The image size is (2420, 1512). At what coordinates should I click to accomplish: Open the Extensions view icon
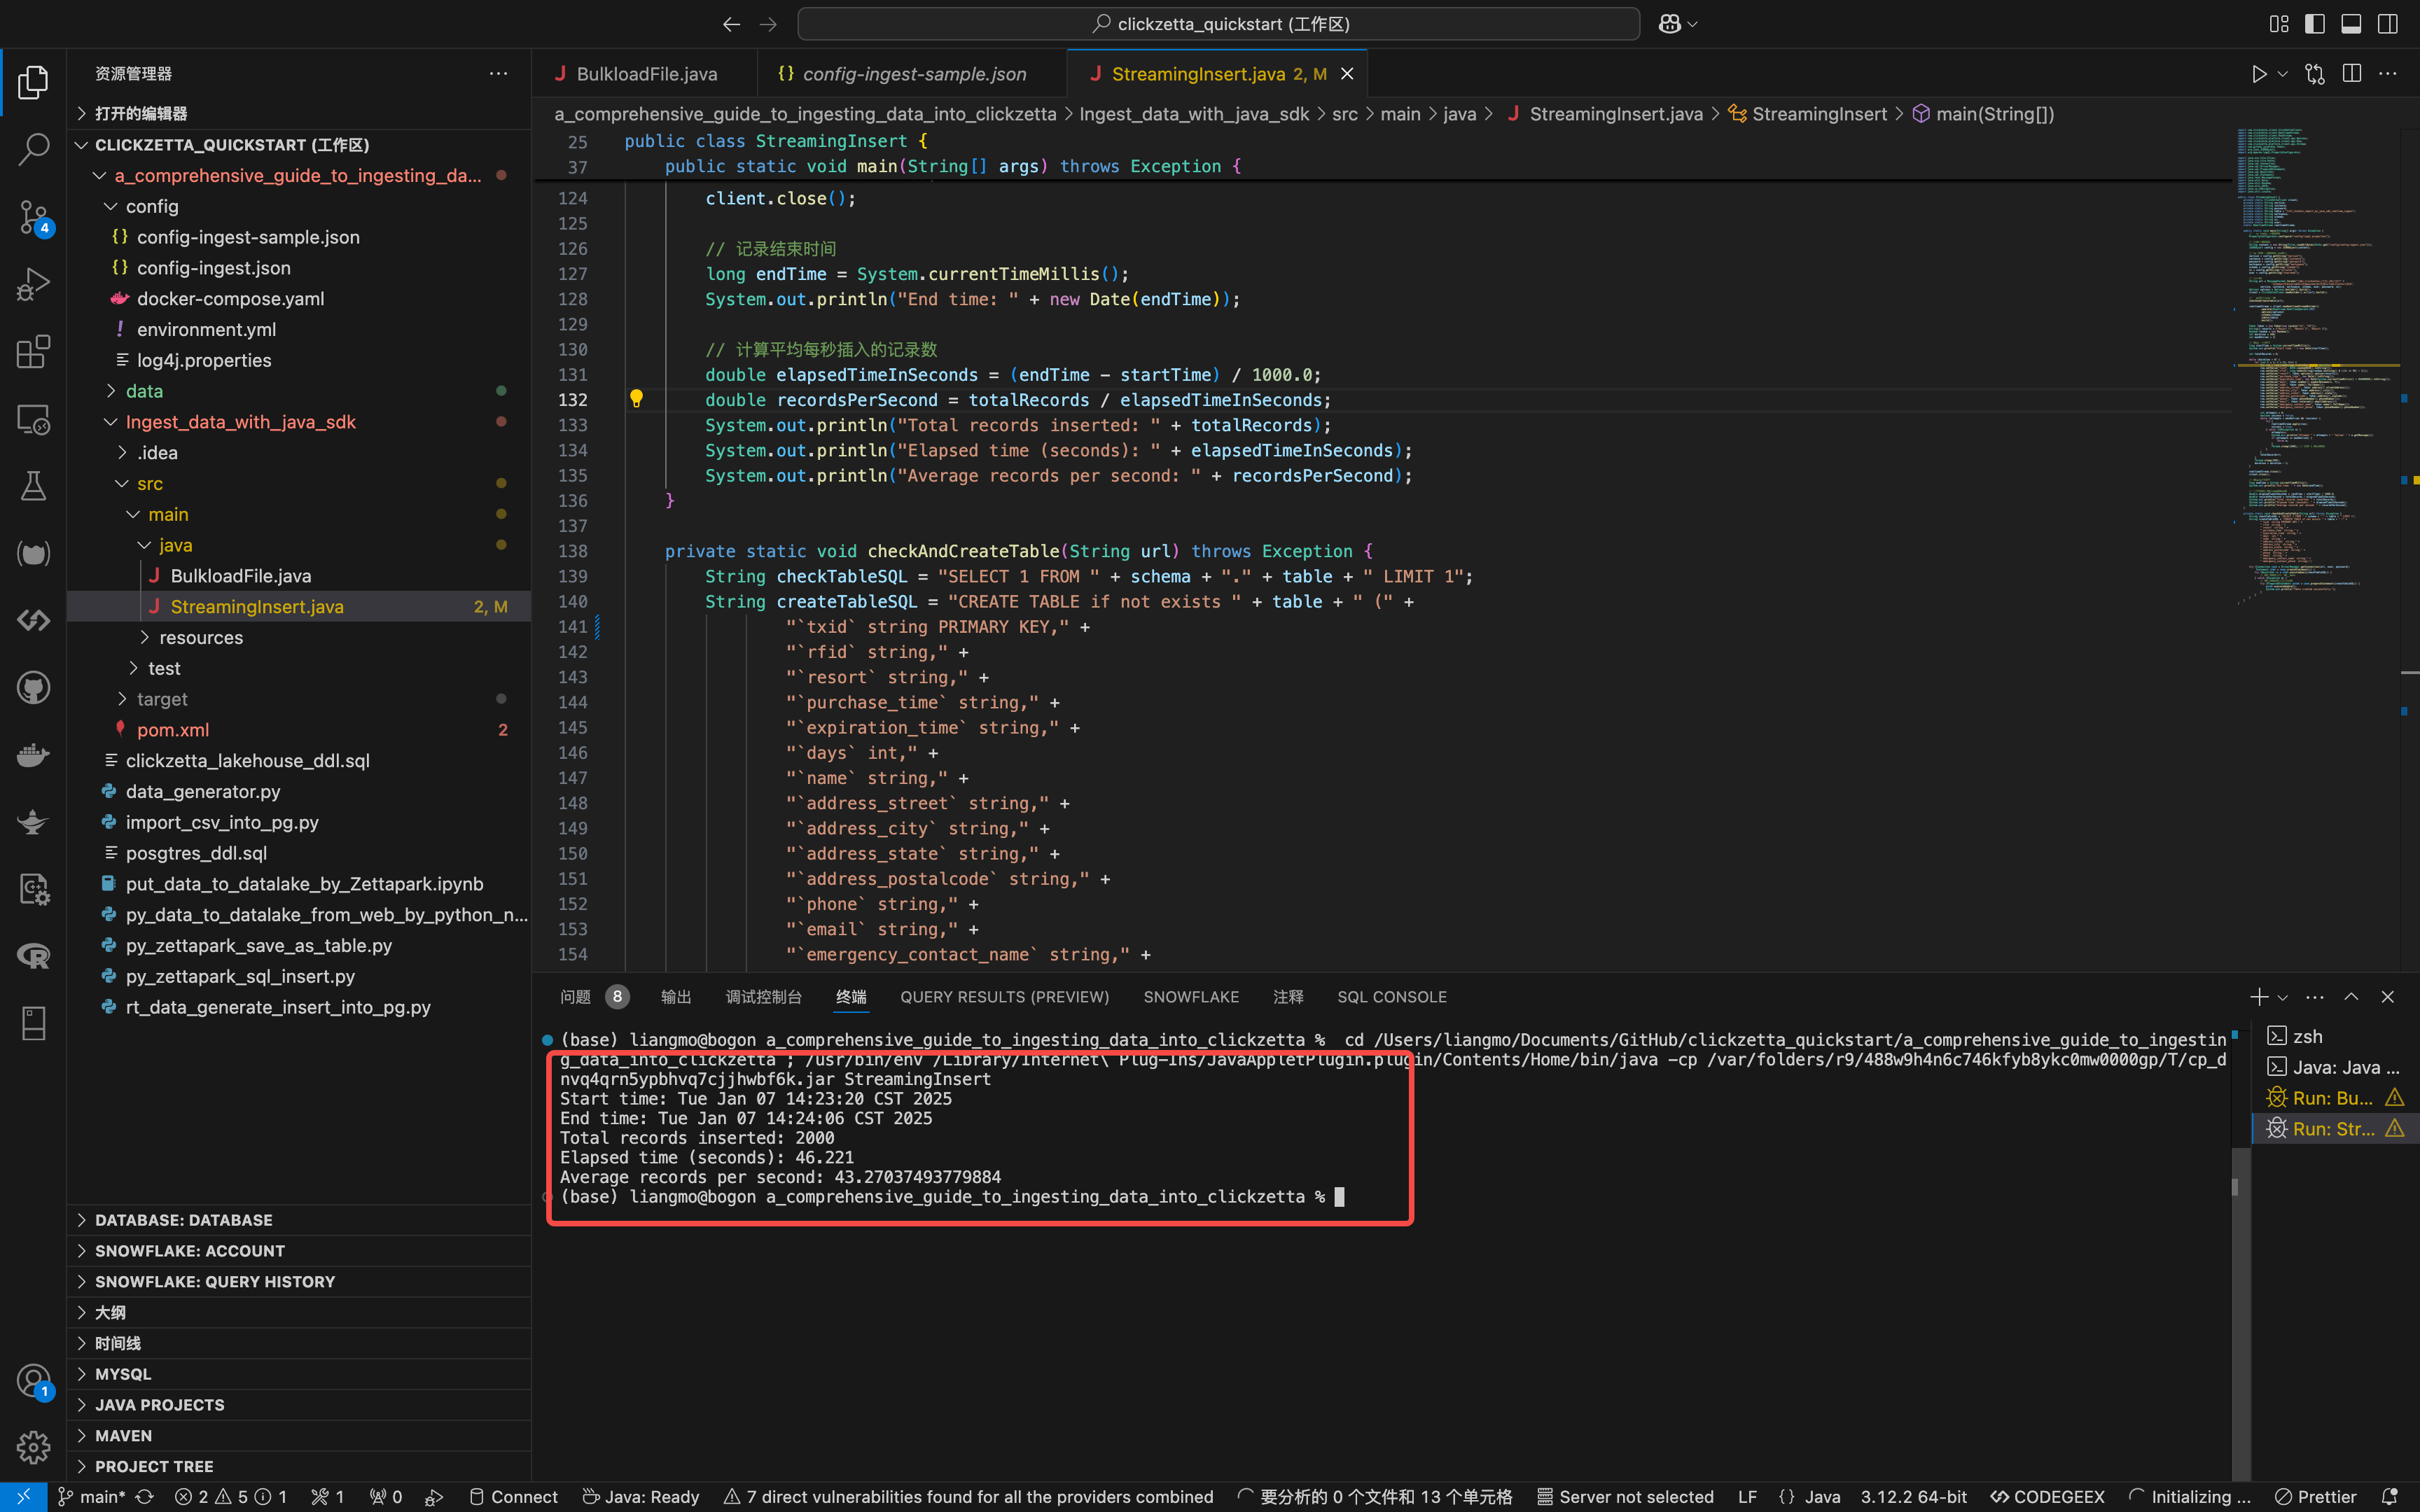point(33,351)
